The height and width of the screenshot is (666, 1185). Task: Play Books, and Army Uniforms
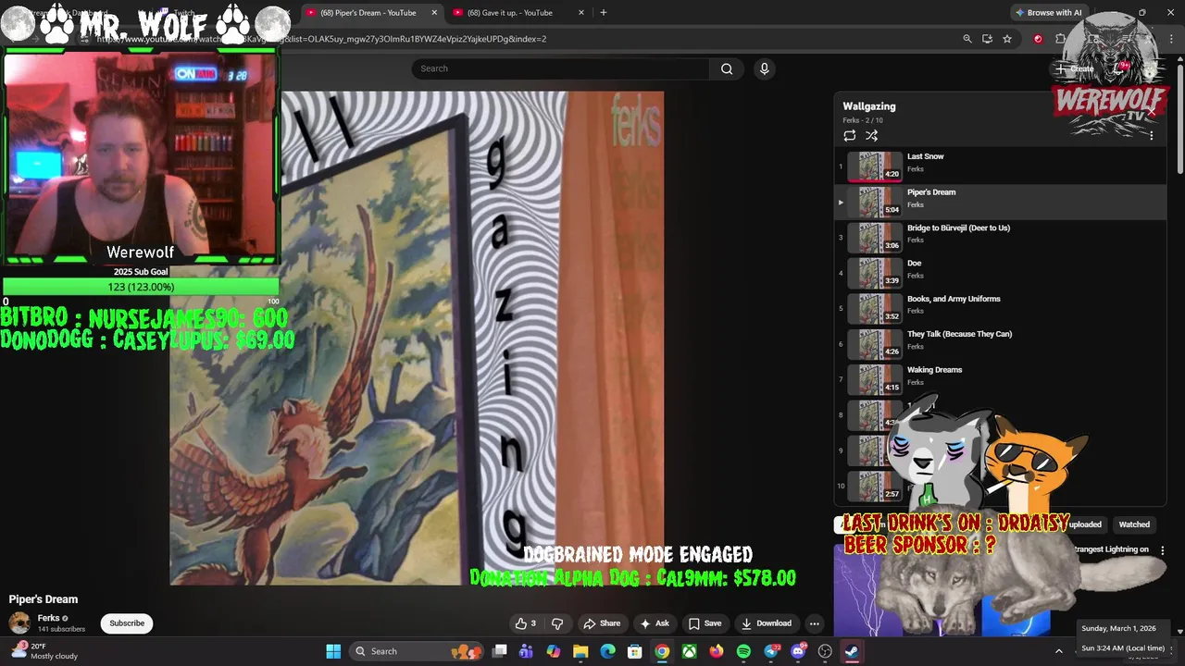(1000, 308)
